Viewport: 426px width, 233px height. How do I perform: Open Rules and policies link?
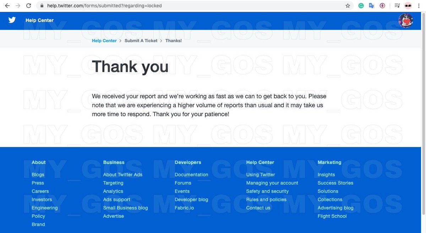pos(266,200)
